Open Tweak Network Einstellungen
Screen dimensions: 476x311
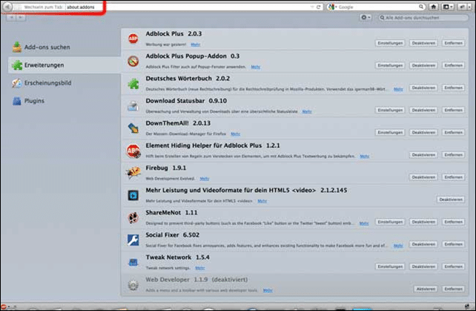tap(390, 266)
